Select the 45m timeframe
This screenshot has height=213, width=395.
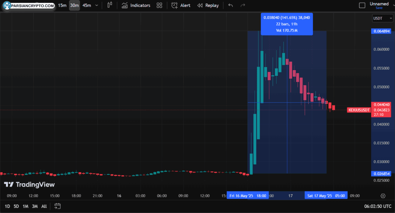pyautogui.click(x=86, y=5)
